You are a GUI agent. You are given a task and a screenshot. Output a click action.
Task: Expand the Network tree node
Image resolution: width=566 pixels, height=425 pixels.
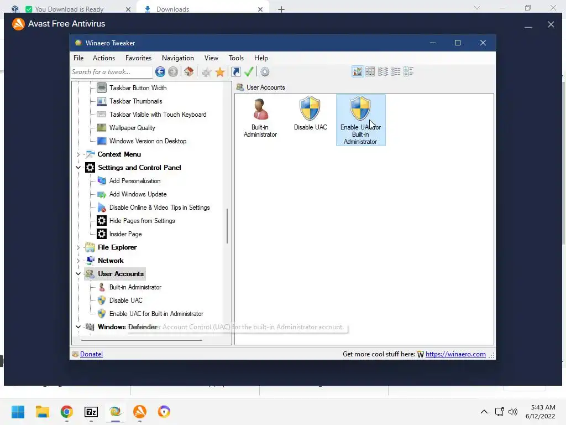tap(78, 261)
